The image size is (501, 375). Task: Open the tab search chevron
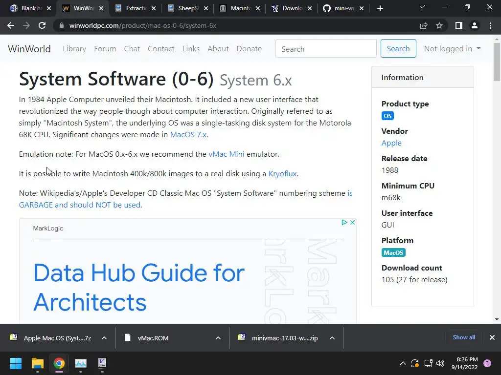point(422,7)
